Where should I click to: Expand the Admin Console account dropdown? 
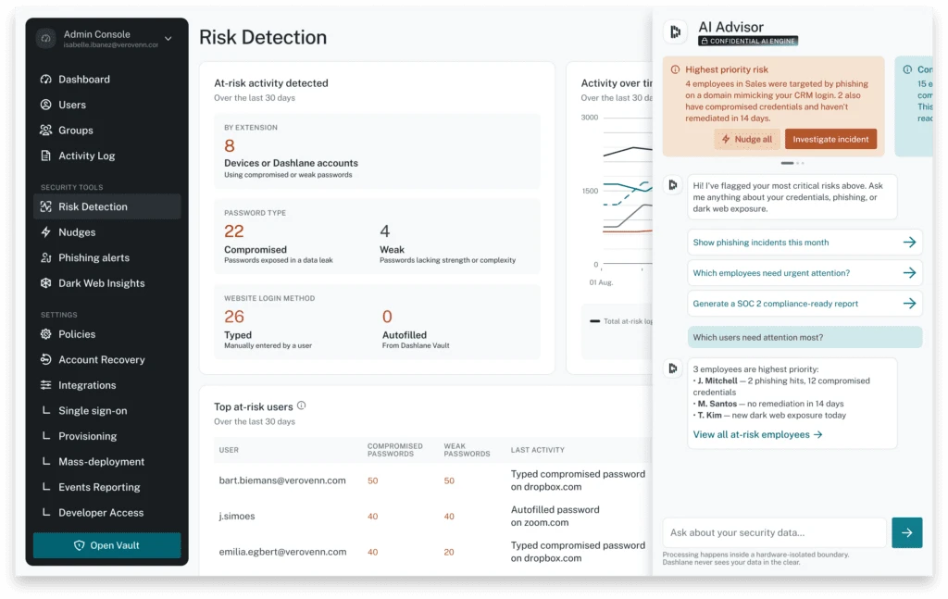click(168, 38)
